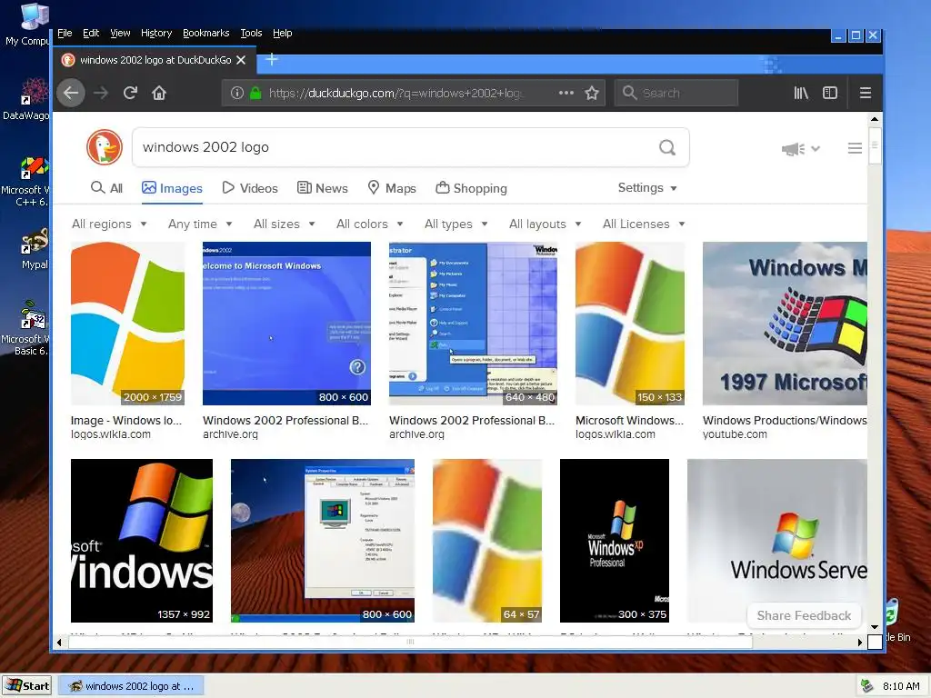Open the browser home page
This screenshot has width=931, height=698.
point(158,94)
